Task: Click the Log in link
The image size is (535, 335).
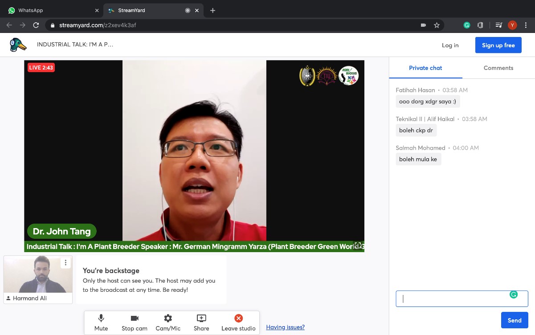Action: coord(450,45)
